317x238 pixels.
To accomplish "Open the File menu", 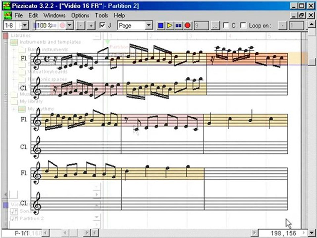I will (x=18, y=15).
